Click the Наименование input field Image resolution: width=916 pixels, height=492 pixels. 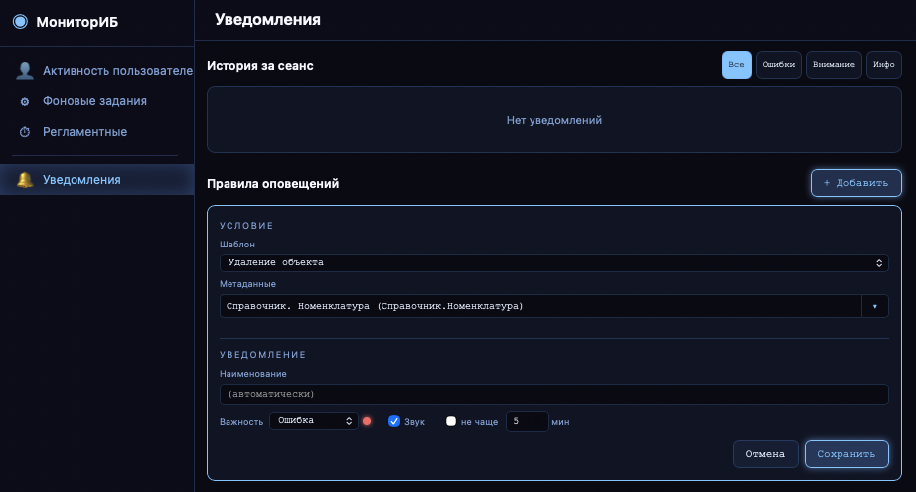pyautogui.click(x=553, y=394)
